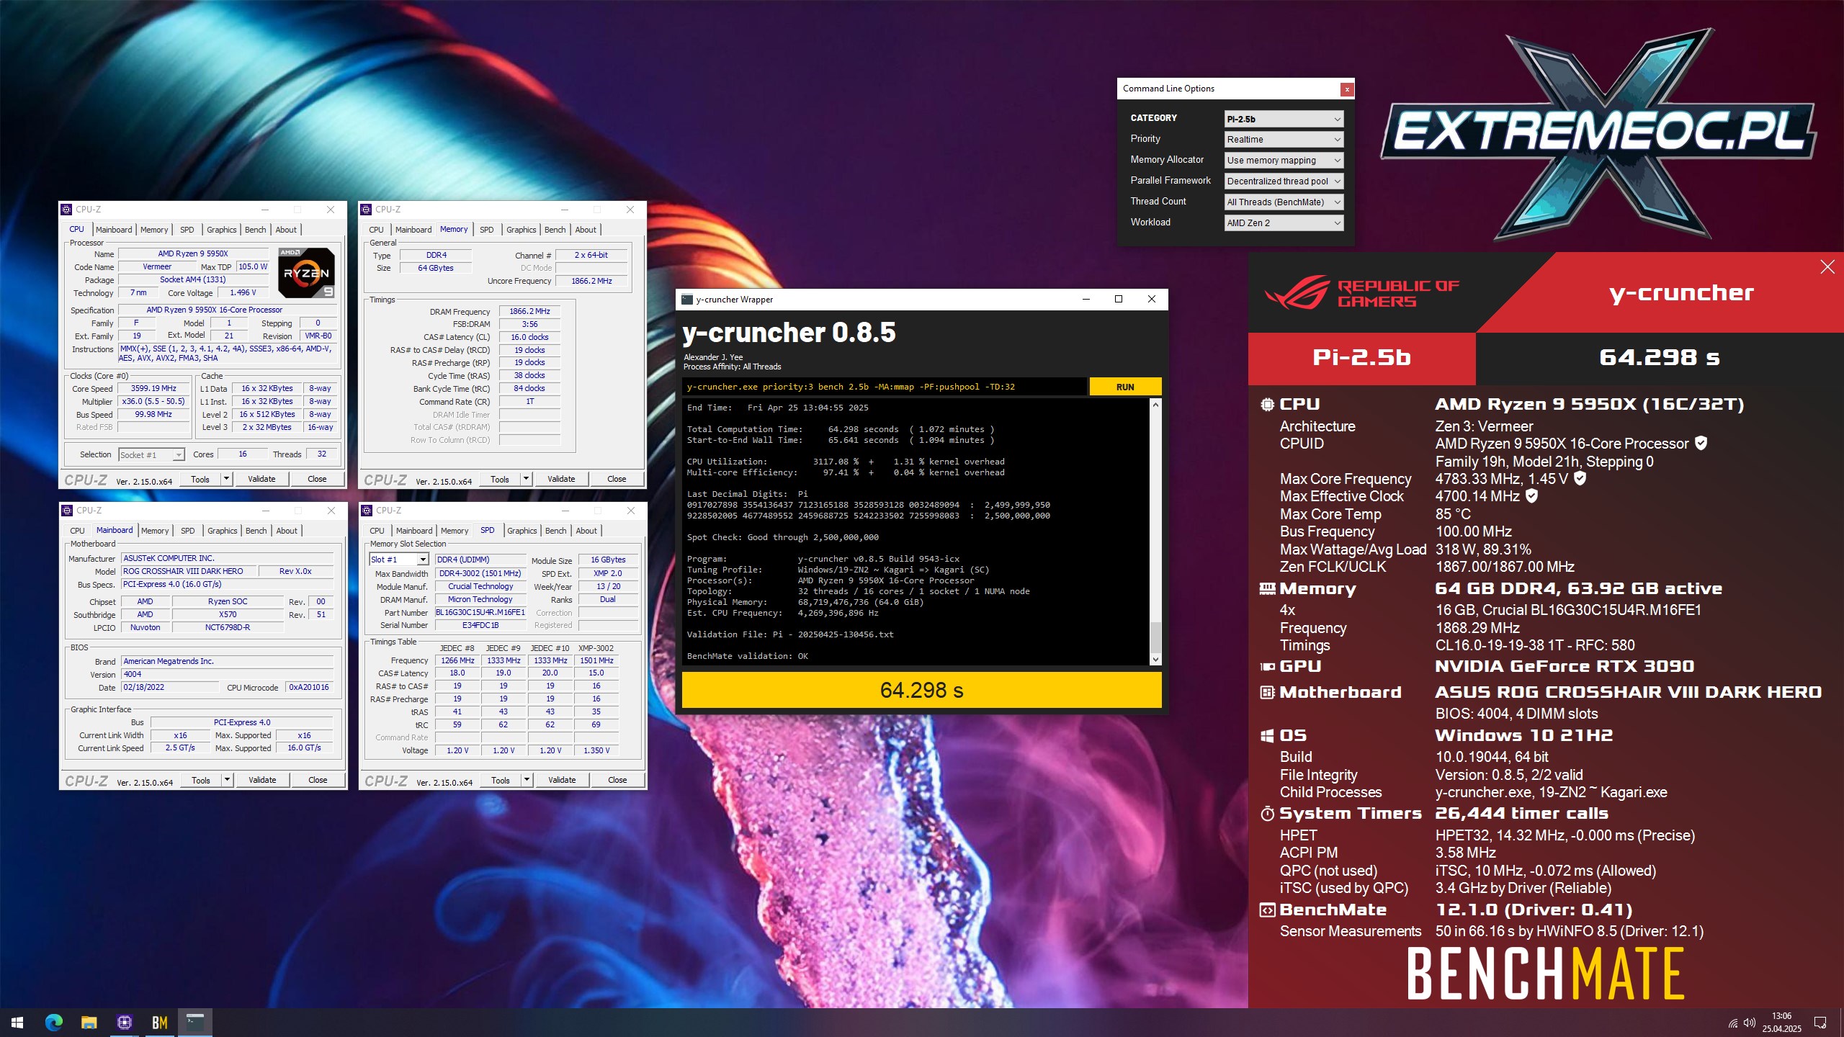Viewport: 1844px width, 1037px height.
Task: Open Graphics tab in CPU-Z Mainboard window
Action: point(222,531)
